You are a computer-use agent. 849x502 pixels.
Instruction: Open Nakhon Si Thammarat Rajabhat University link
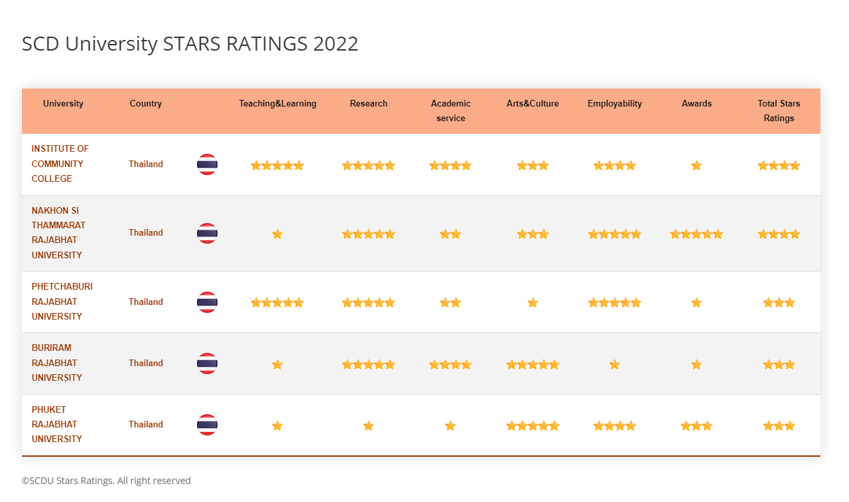(58, 233)
